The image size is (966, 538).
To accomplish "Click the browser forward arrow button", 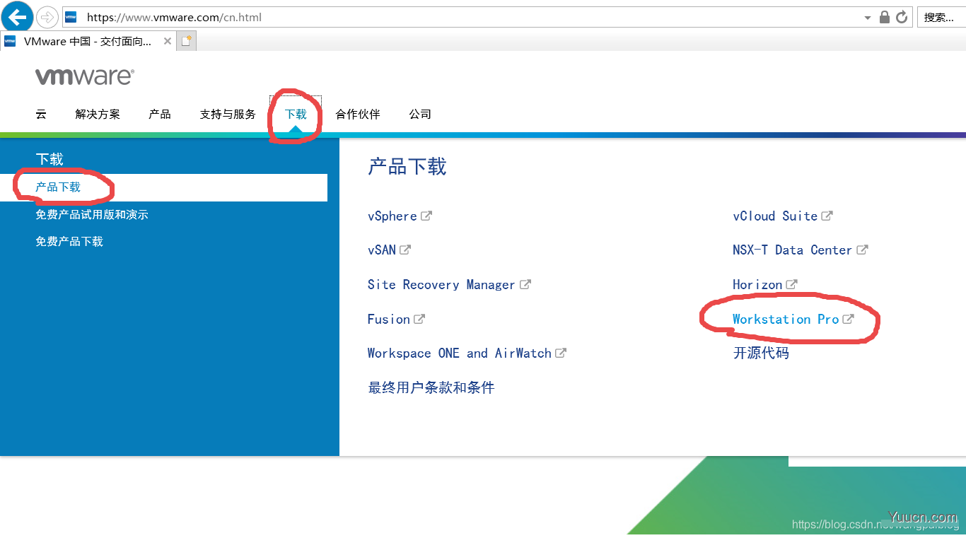I will [x=47, y=17].
